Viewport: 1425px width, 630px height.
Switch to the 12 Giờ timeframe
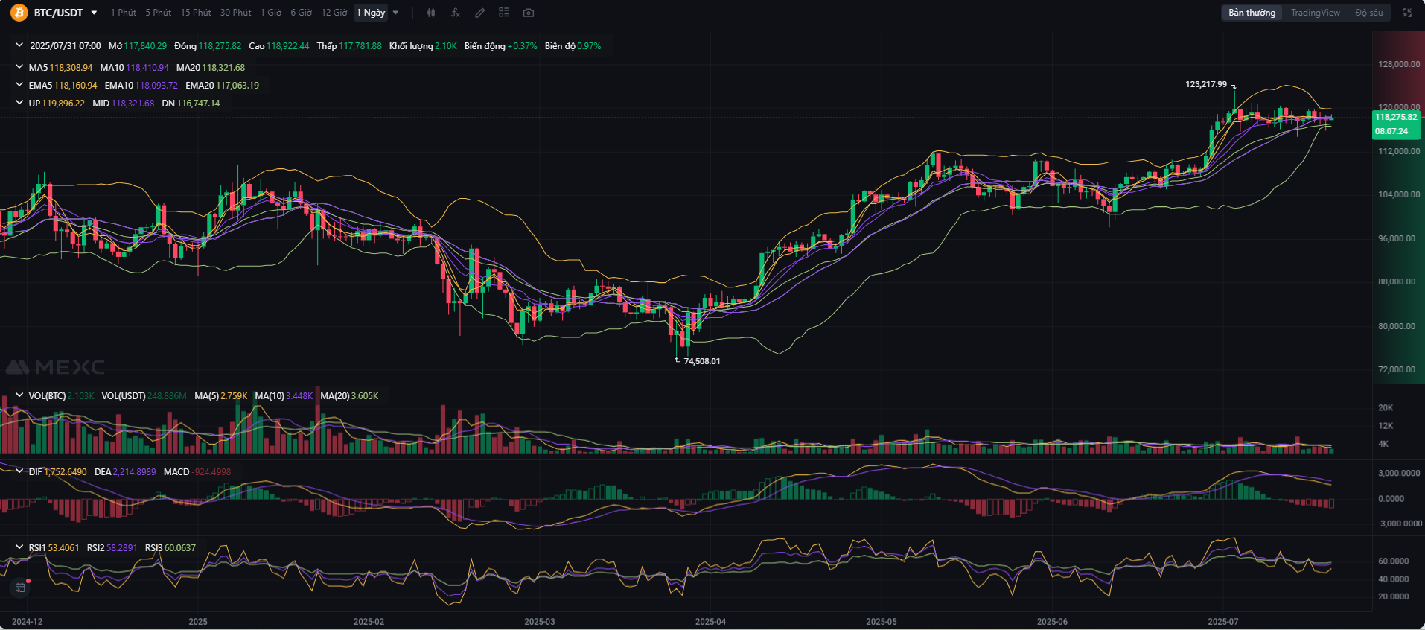tap(334, 13)
